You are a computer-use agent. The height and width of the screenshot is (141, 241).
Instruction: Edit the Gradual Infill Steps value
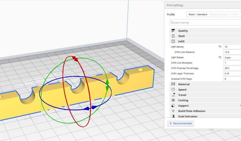point(232,79)
